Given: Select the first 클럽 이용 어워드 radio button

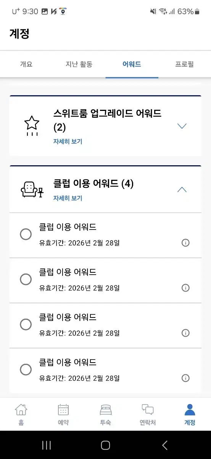Looking at the screenshot, I should tap(26, 234).
